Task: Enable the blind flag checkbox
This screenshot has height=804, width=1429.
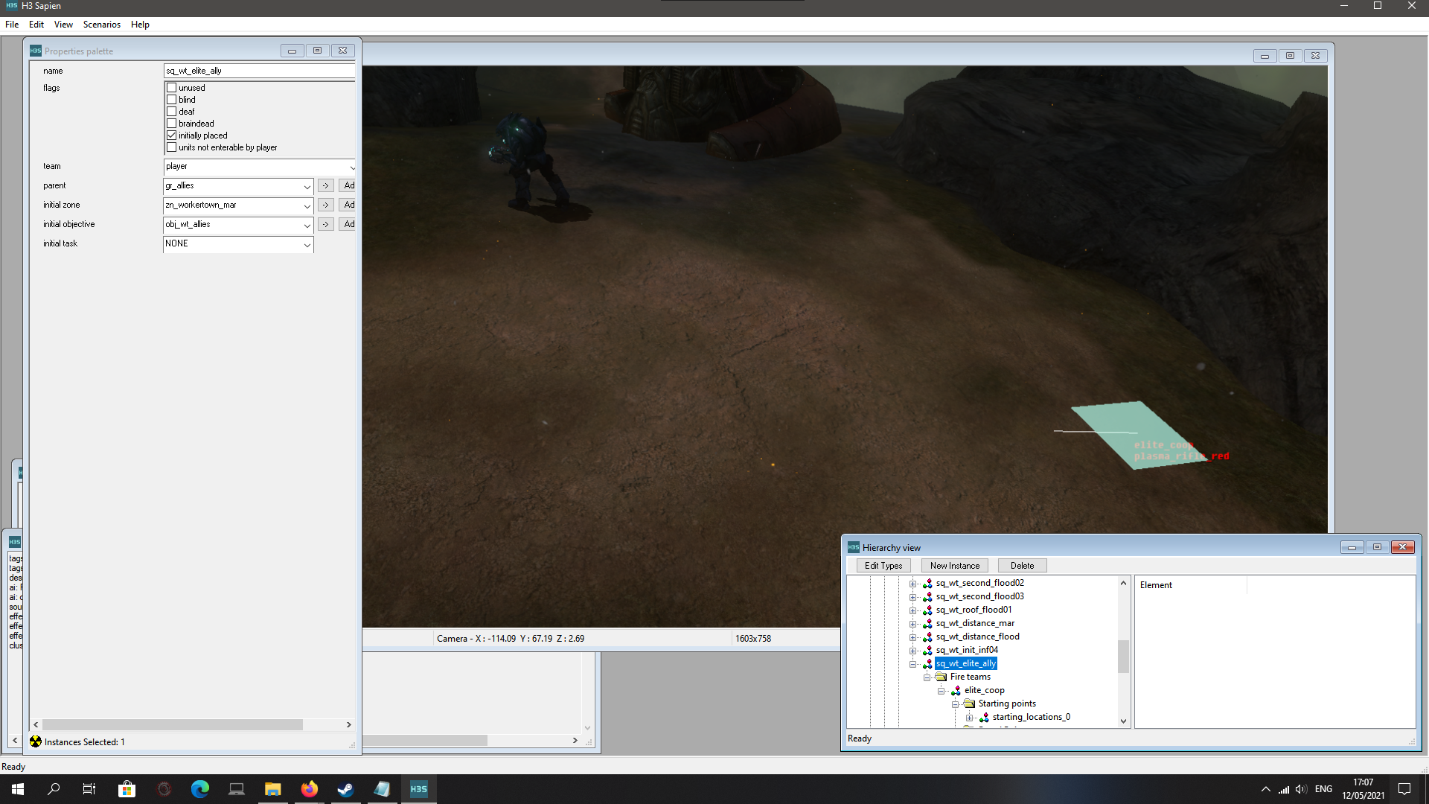Action: click(172, 100)
